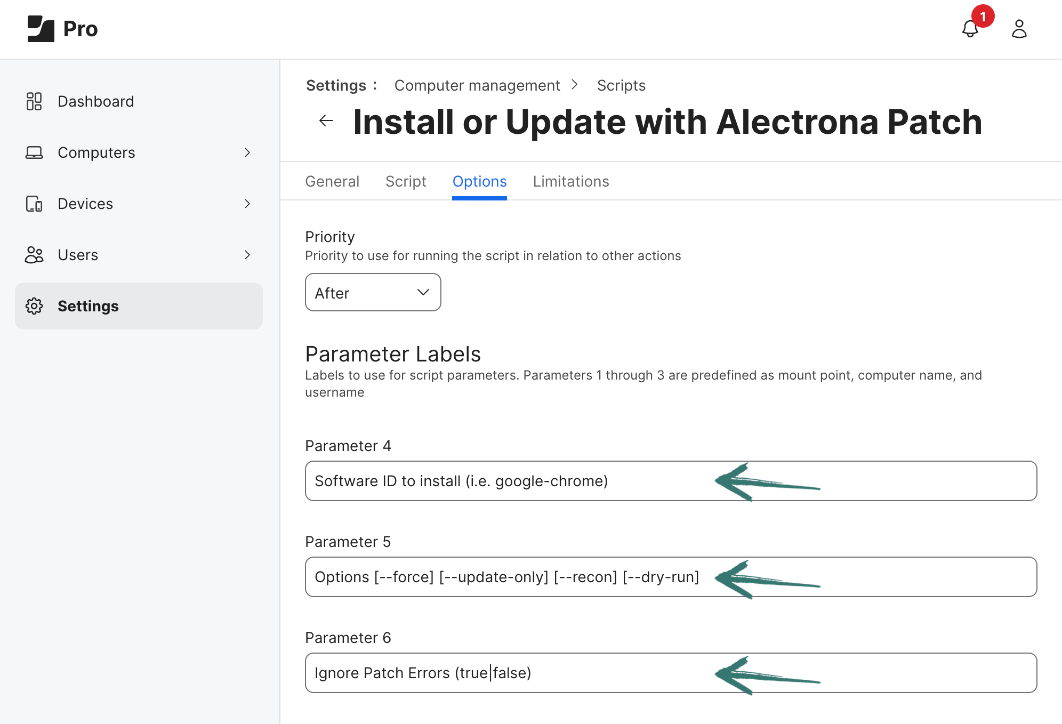Switch to the General tab
The width and height of the screenshot is (1062, 724).
(332, 181)
